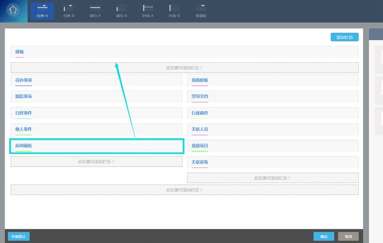Select the 待办事项 column block
Image resolution: width=383 pixels, height=243 pixels.
click(x=96, y=81)
